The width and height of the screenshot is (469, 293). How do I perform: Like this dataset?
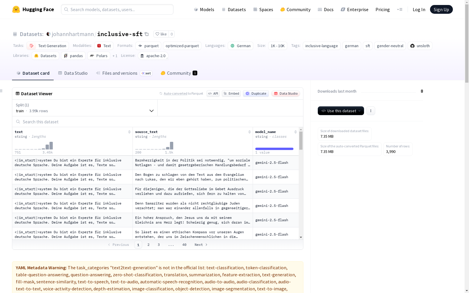pyautogui.click(x=161, y=34)
